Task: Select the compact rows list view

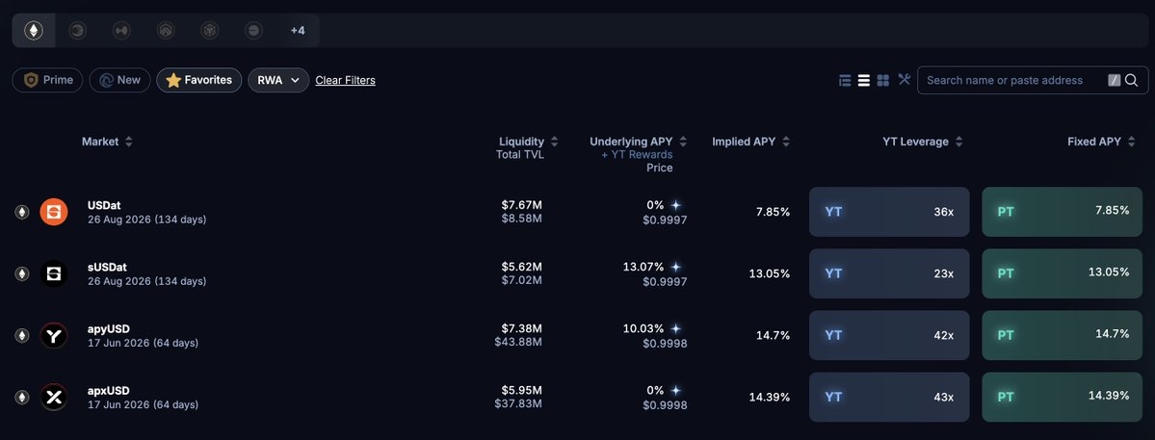Action: (864, 80)
